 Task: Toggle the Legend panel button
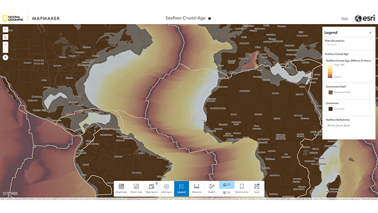[181, 189]
